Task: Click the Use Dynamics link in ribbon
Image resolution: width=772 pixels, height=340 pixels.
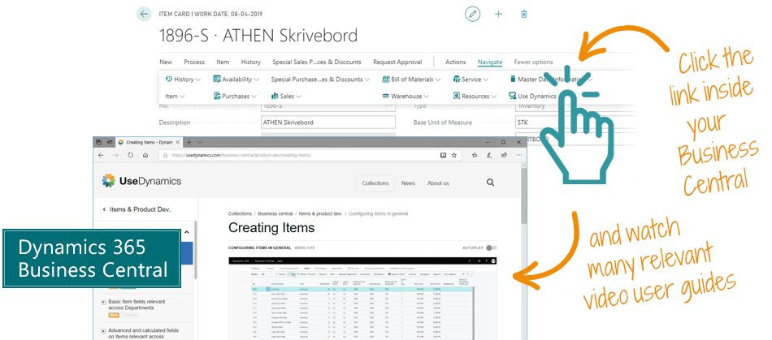Action: pyautogui.click(x=533, y=97)
